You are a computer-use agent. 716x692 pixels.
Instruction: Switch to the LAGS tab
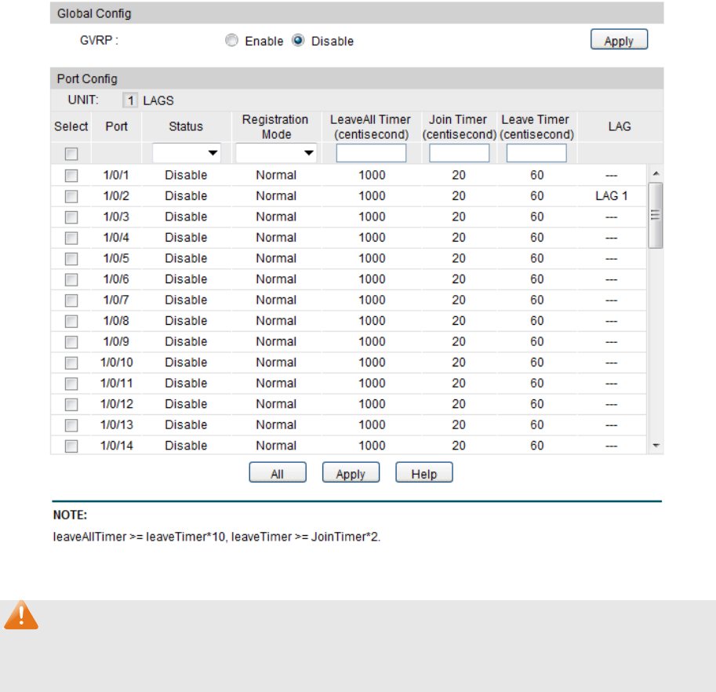(x=158, y=100)
